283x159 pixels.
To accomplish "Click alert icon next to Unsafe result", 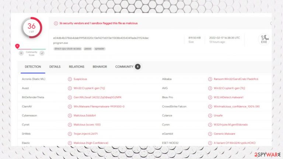I will pos(210,115).
